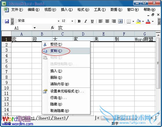The height and width of the screenshot is (127, 162).
Task: Open 设置单元格格式(F) dialog
Action: [66, 91]
